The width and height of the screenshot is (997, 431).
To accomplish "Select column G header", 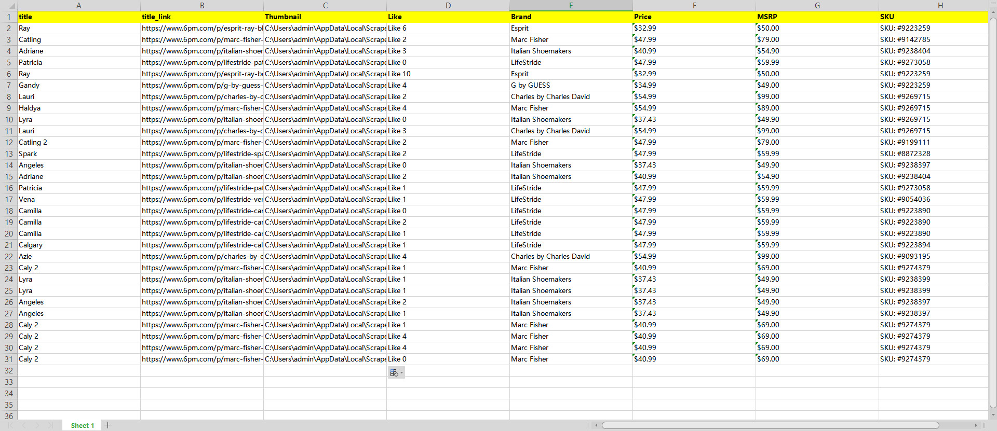I will 817,6.
